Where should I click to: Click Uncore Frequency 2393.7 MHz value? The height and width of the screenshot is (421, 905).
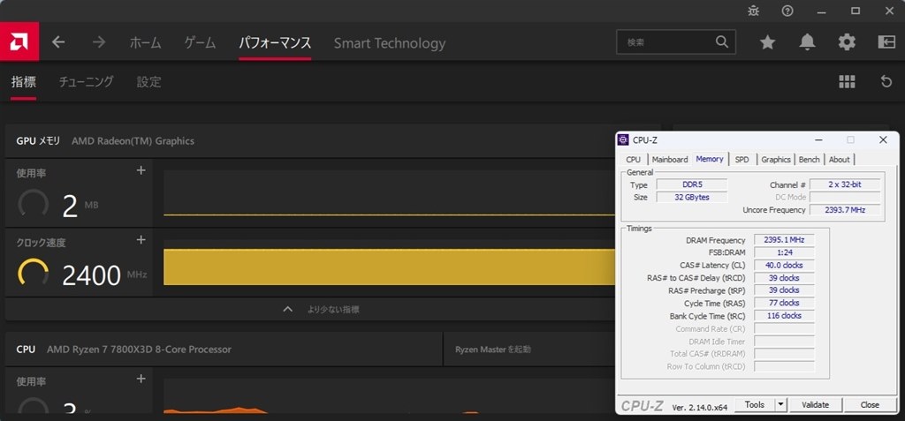coord(846,210)
